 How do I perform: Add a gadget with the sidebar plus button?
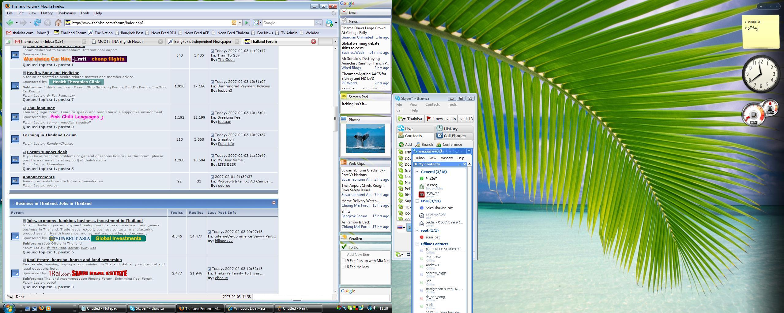click(761, 6)
